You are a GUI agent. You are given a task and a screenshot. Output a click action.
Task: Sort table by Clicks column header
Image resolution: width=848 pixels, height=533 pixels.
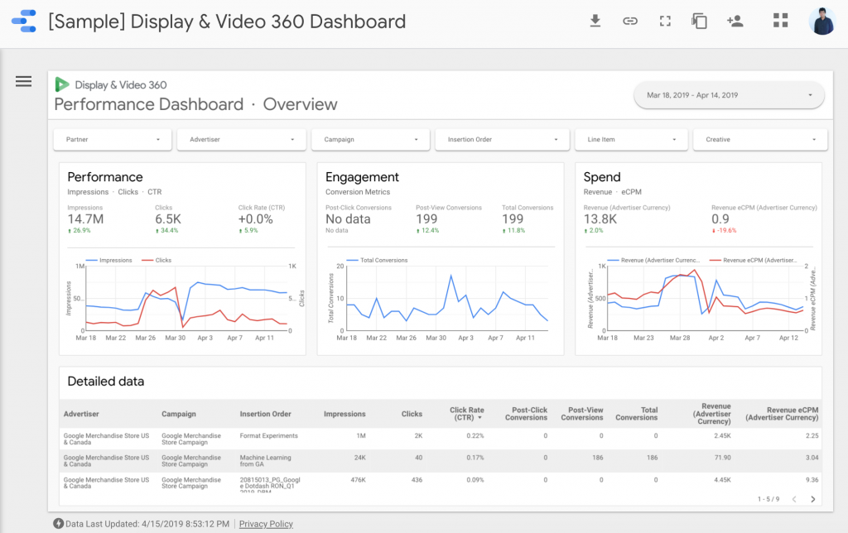tap(412, 414)
